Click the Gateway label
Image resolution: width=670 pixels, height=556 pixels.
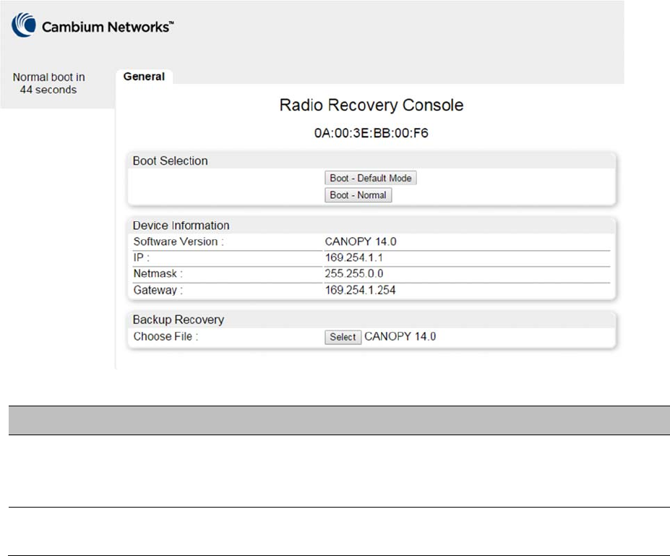[x=158, y=290]
